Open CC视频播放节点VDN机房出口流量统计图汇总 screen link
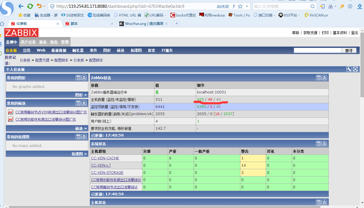 [x=51, y=112]
